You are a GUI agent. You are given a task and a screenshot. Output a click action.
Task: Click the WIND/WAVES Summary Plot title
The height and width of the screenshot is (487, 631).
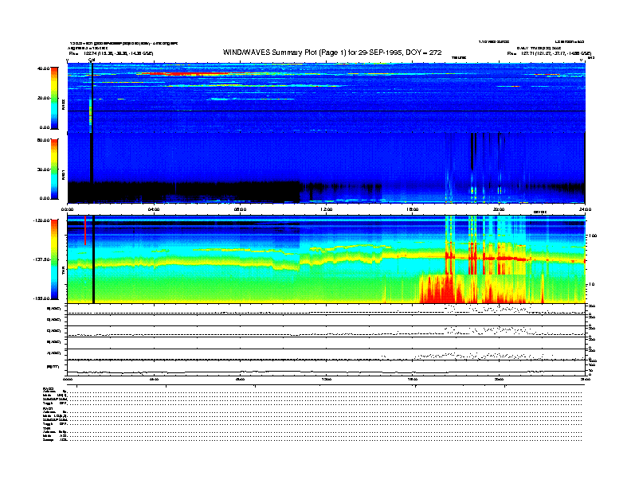click(x=332, y=53)
